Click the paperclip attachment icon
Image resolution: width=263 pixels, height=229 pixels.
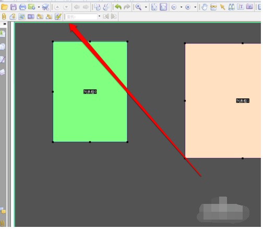(4, 17)
